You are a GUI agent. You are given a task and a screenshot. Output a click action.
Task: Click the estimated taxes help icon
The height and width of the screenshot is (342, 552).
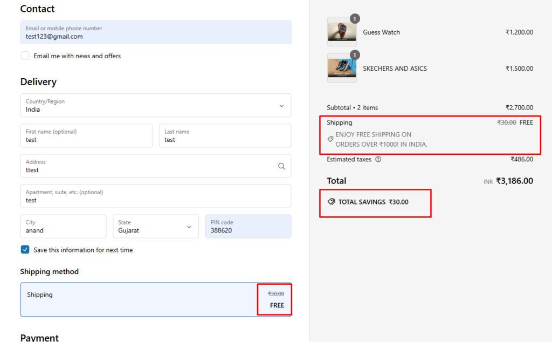click(x=378, y=159)
